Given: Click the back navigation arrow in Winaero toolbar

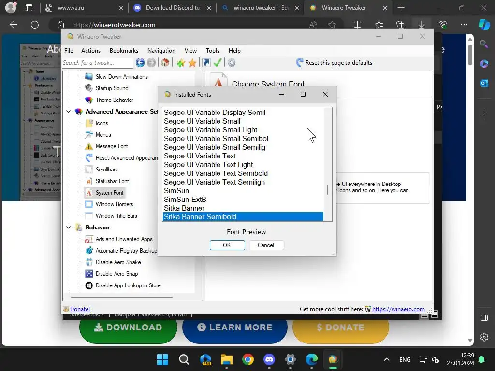Looking at the screenshot, I should [x=140, y=63].
